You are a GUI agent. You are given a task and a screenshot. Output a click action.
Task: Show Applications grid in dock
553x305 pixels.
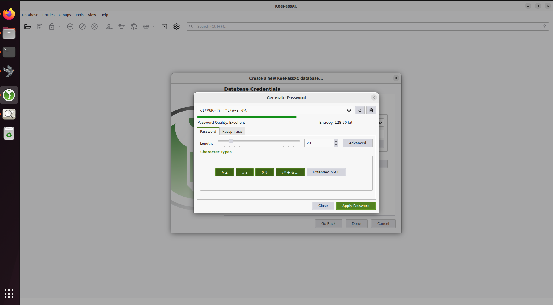click(x=9, y=293)
